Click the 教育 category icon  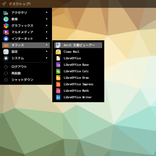(x=6, y=19)
